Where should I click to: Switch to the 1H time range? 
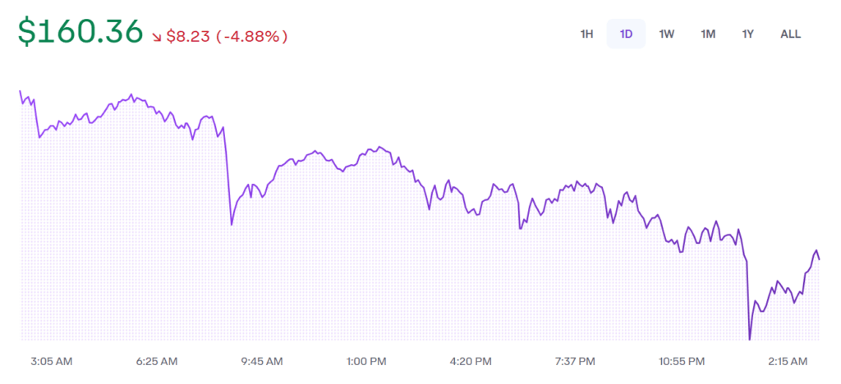pos(586,34)
